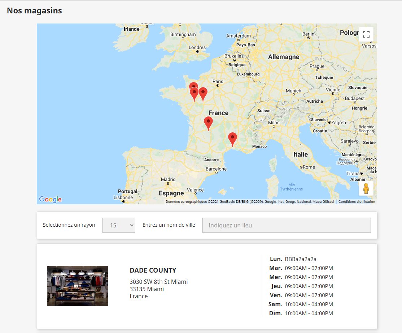Viewport: 402px width, 333px height.
Task: Select the 'Dim.' hours row
Action: pos(301,313)
